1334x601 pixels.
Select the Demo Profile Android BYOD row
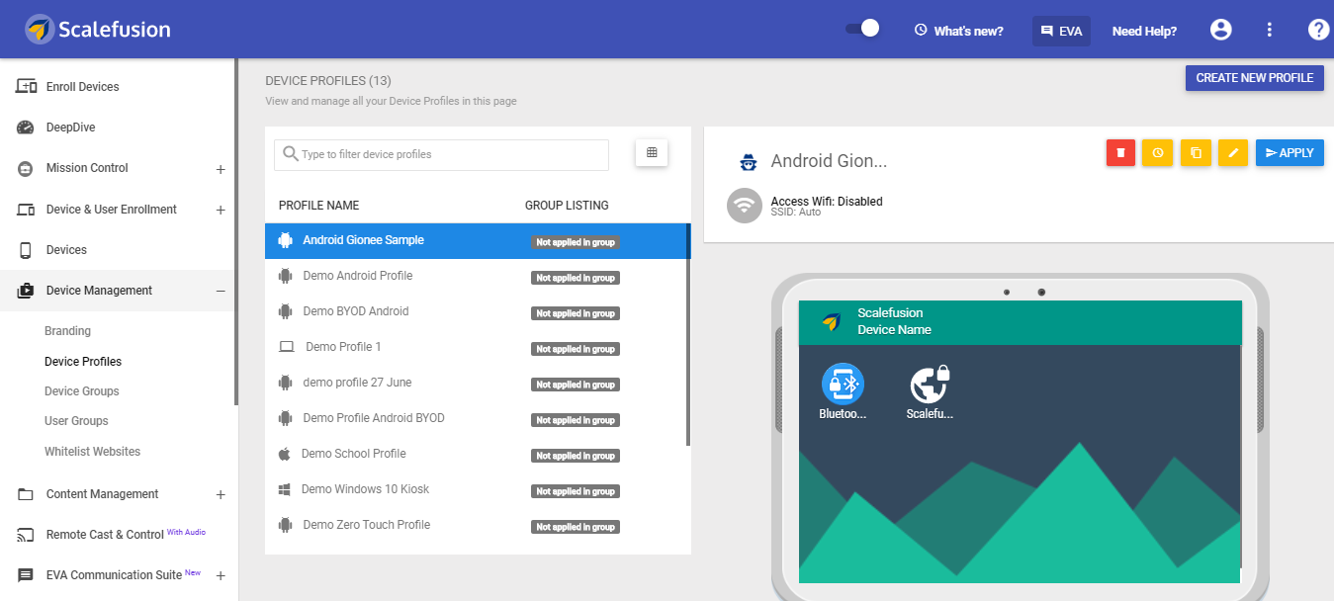[476, 418]
